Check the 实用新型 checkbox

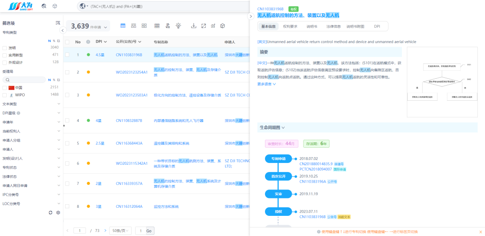click(4, 55)
